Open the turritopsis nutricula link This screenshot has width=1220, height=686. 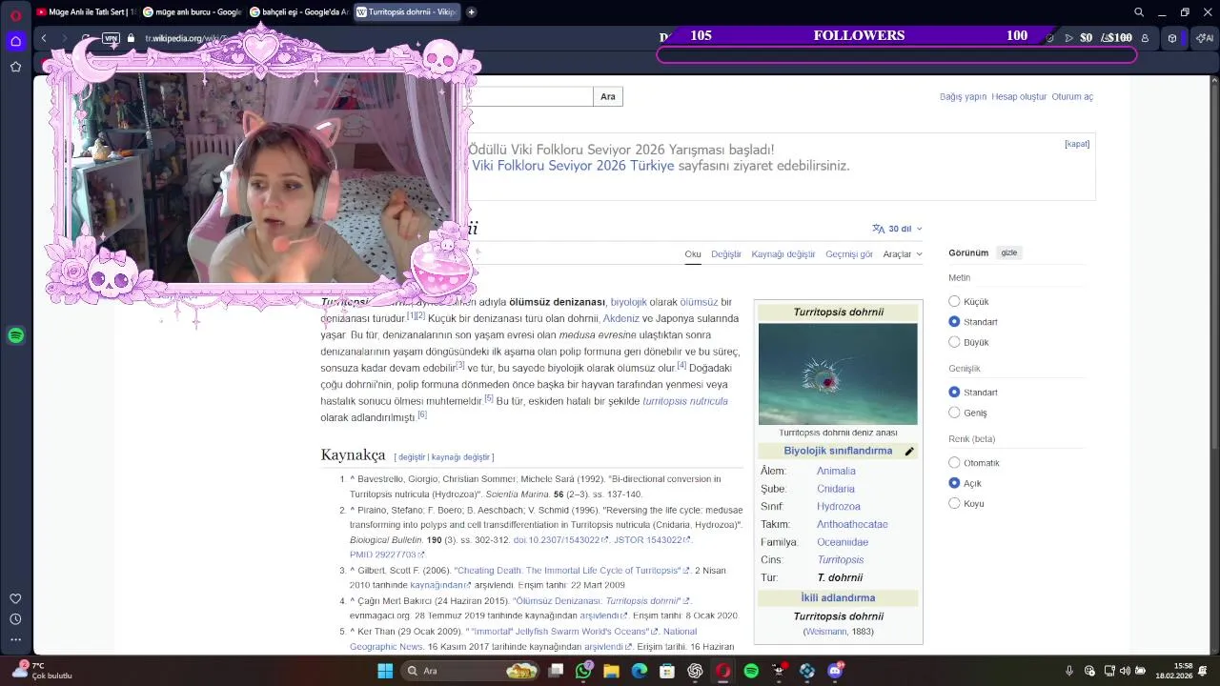(685, 401)
